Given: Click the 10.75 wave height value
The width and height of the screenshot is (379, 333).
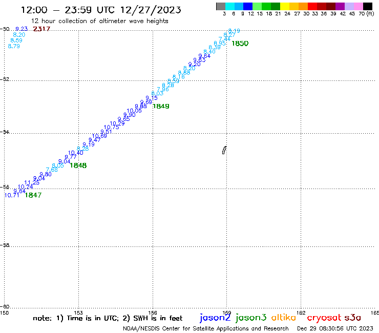Looking at the screenshot, I should (x=112, y=127).
